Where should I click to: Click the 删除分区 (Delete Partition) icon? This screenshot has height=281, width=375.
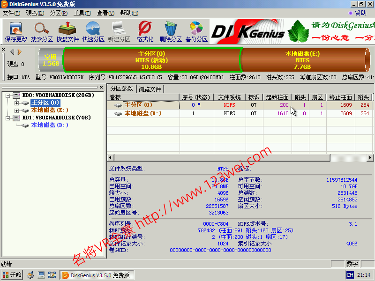(x=171, y=32)
